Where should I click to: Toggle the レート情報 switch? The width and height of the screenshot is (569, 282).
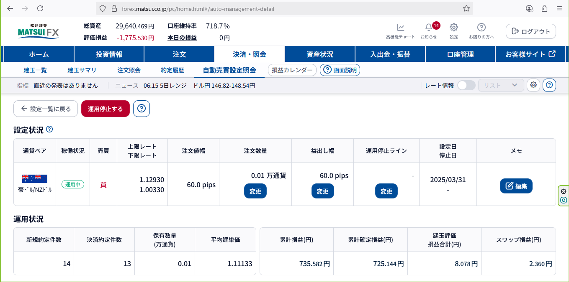click(x=466, y=85)
